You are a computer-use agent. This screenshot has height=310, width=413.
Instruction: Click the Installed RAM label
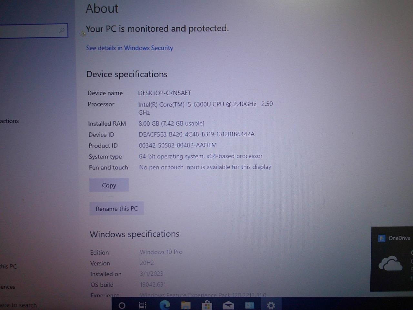107,124
